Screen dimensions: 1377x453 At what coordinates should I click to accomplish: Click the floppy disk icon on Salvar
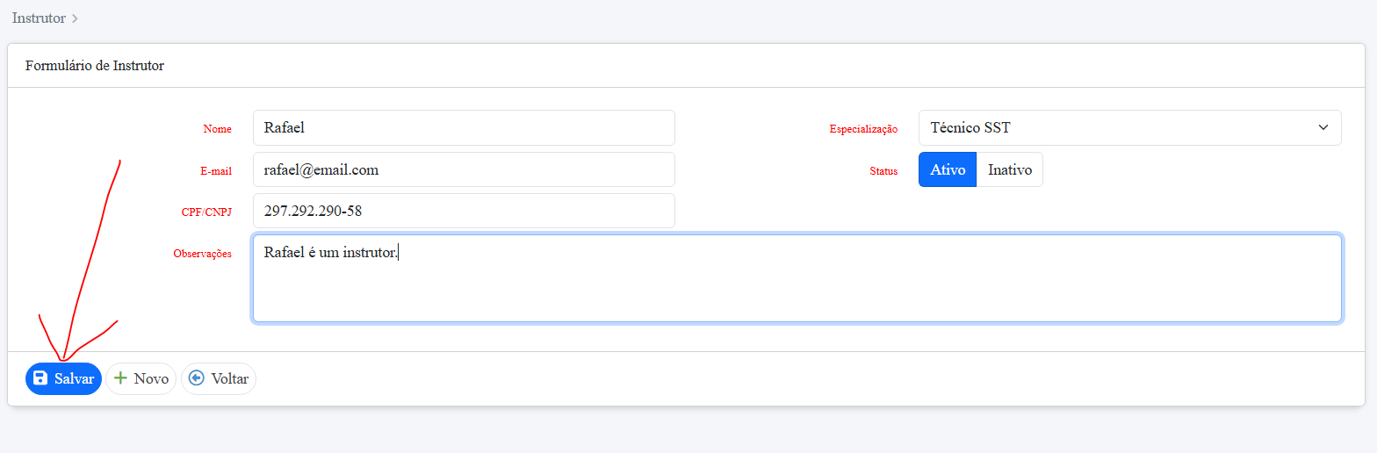40,378
